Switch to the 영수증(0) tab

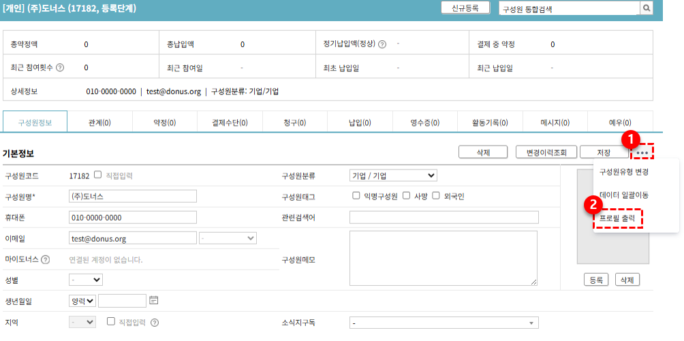click(x=425, y=122)
